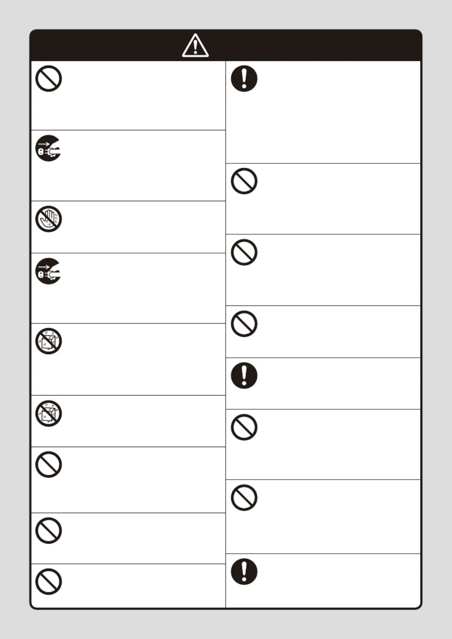Click the middle exclamation icon in the right column

pos(244,375)
